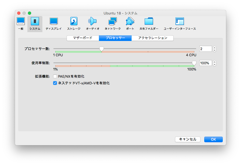The image size is (241, 165).
Task: Open the ディスプレイ display settings icon
Action: 54,24
